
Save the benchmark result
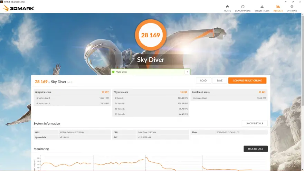(219, 80)
